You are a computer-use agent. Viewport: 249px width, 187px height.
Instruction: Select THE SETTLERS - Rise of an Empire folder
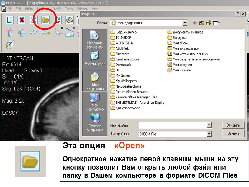(x=138, y=103)
